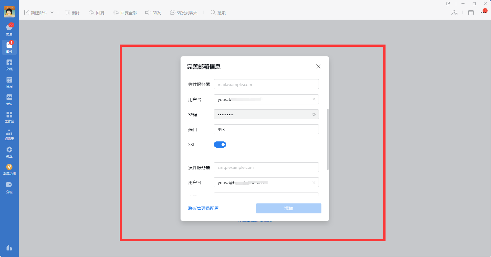Open 工作台 workbench in sidebar

(9, 117)
